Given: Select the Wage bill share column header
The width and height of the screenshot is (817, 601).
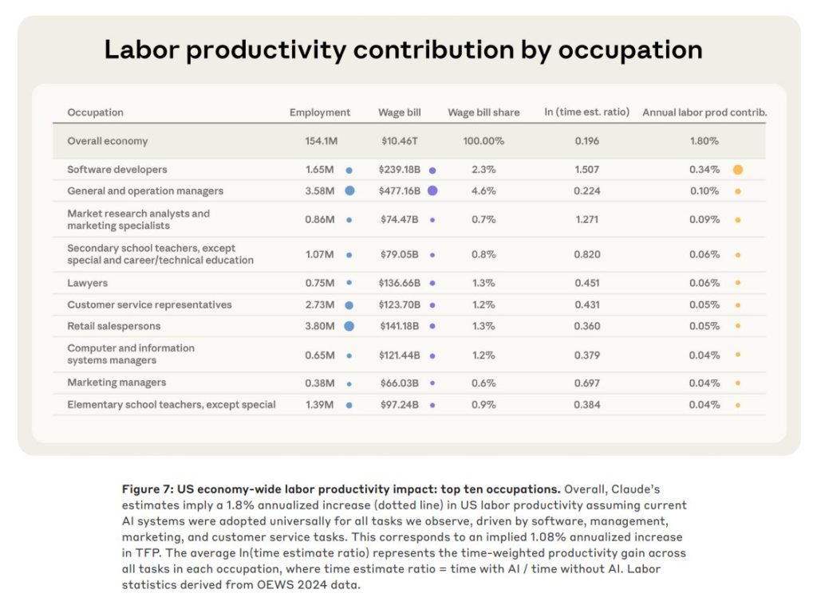Looking at the screenshot, I should point(483,112).
